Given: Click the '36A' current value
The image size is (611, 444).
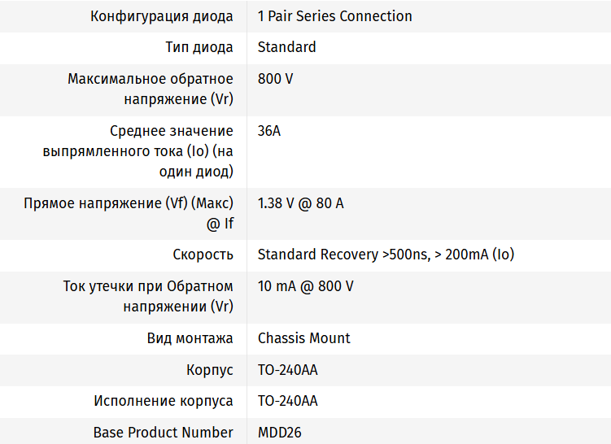Looking at the screenshot, I should (269, 131).
